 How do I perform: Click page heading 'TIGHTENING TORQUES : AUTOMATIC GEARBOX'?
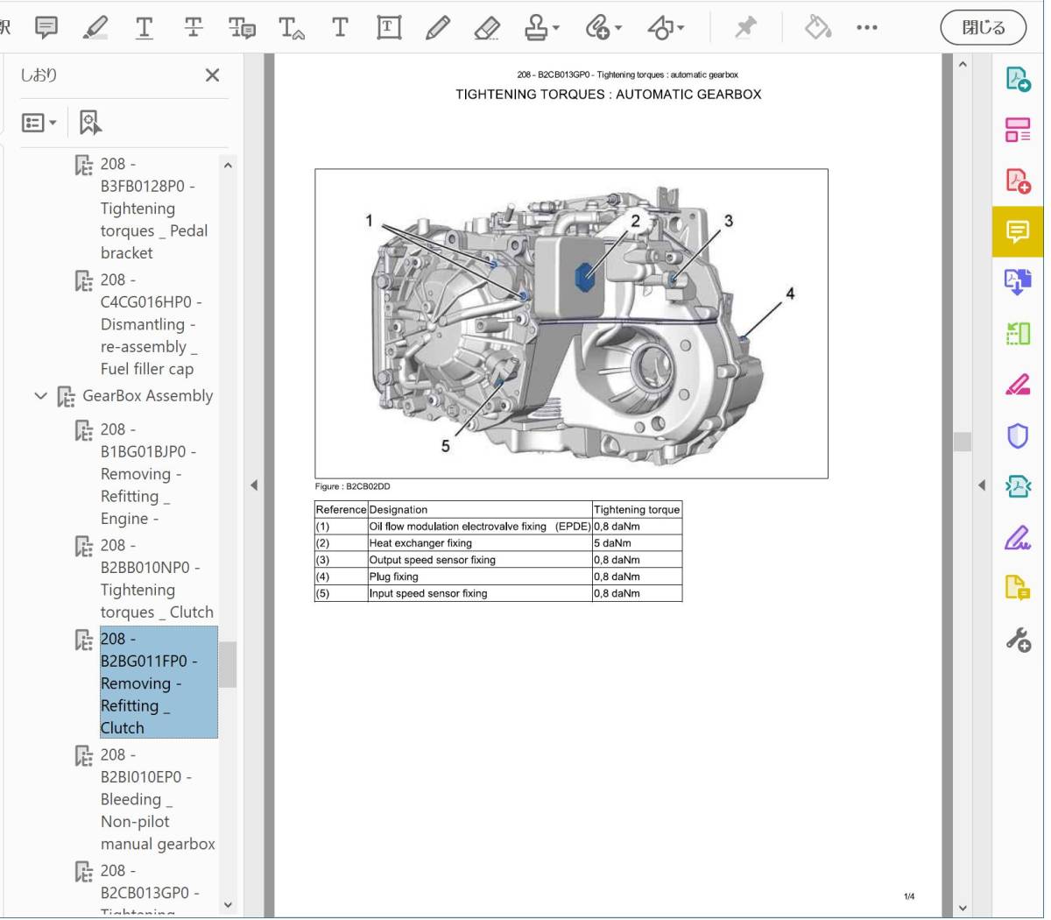point(608,94)
